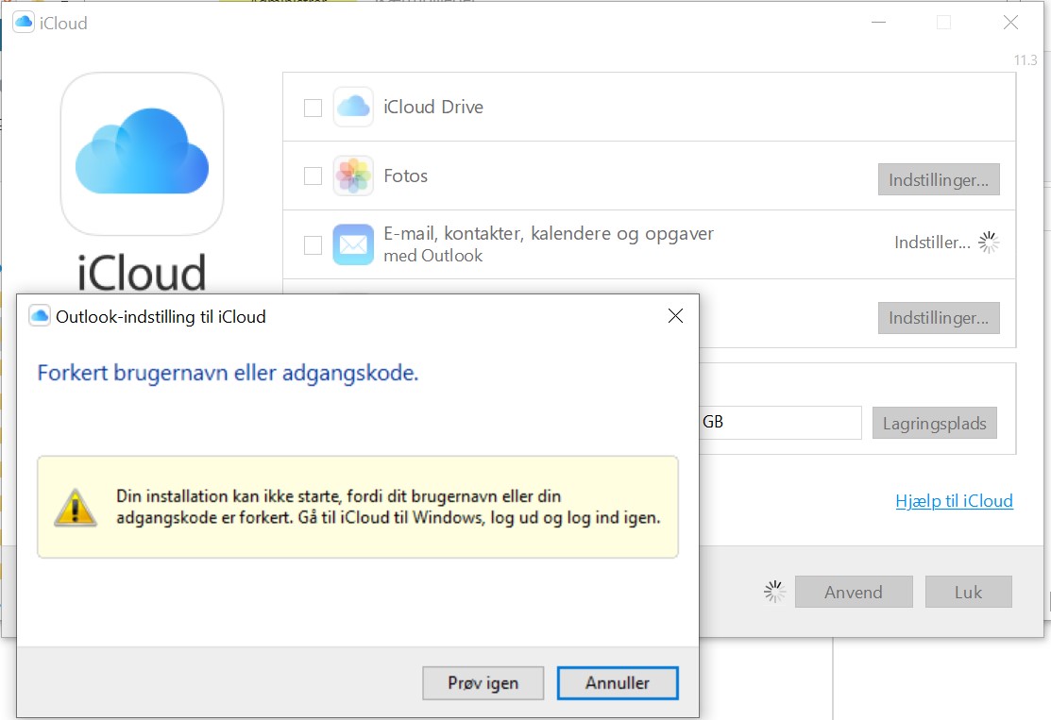Click Annuller in the Outlook dialog

[x=617, y=683]
